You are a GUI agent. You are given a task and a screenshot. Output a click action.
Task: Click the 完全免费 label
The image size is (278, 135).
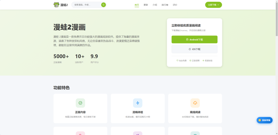(183, 61)
